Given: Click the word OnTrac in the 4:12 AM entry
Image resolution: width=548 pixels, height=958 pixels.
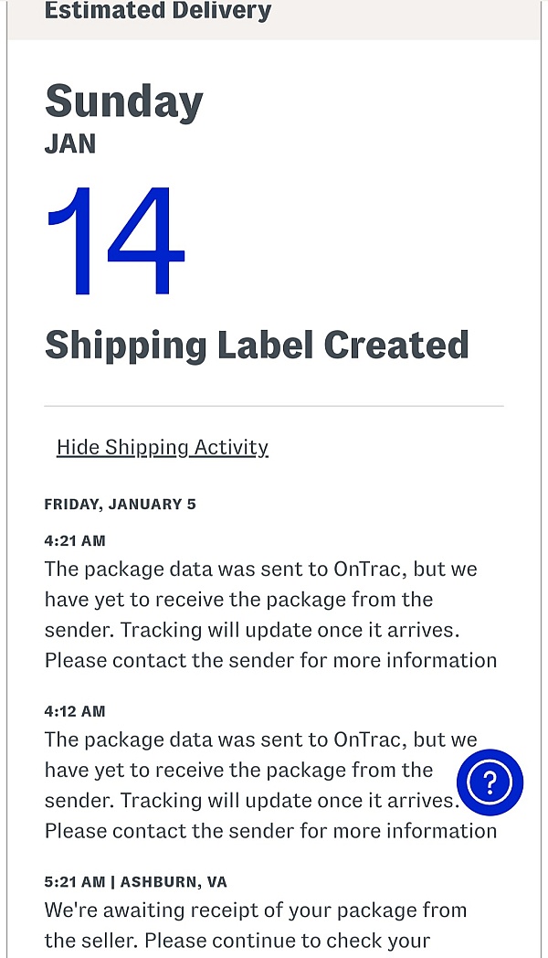Looking at the screenshot, I should coord(370,740).
